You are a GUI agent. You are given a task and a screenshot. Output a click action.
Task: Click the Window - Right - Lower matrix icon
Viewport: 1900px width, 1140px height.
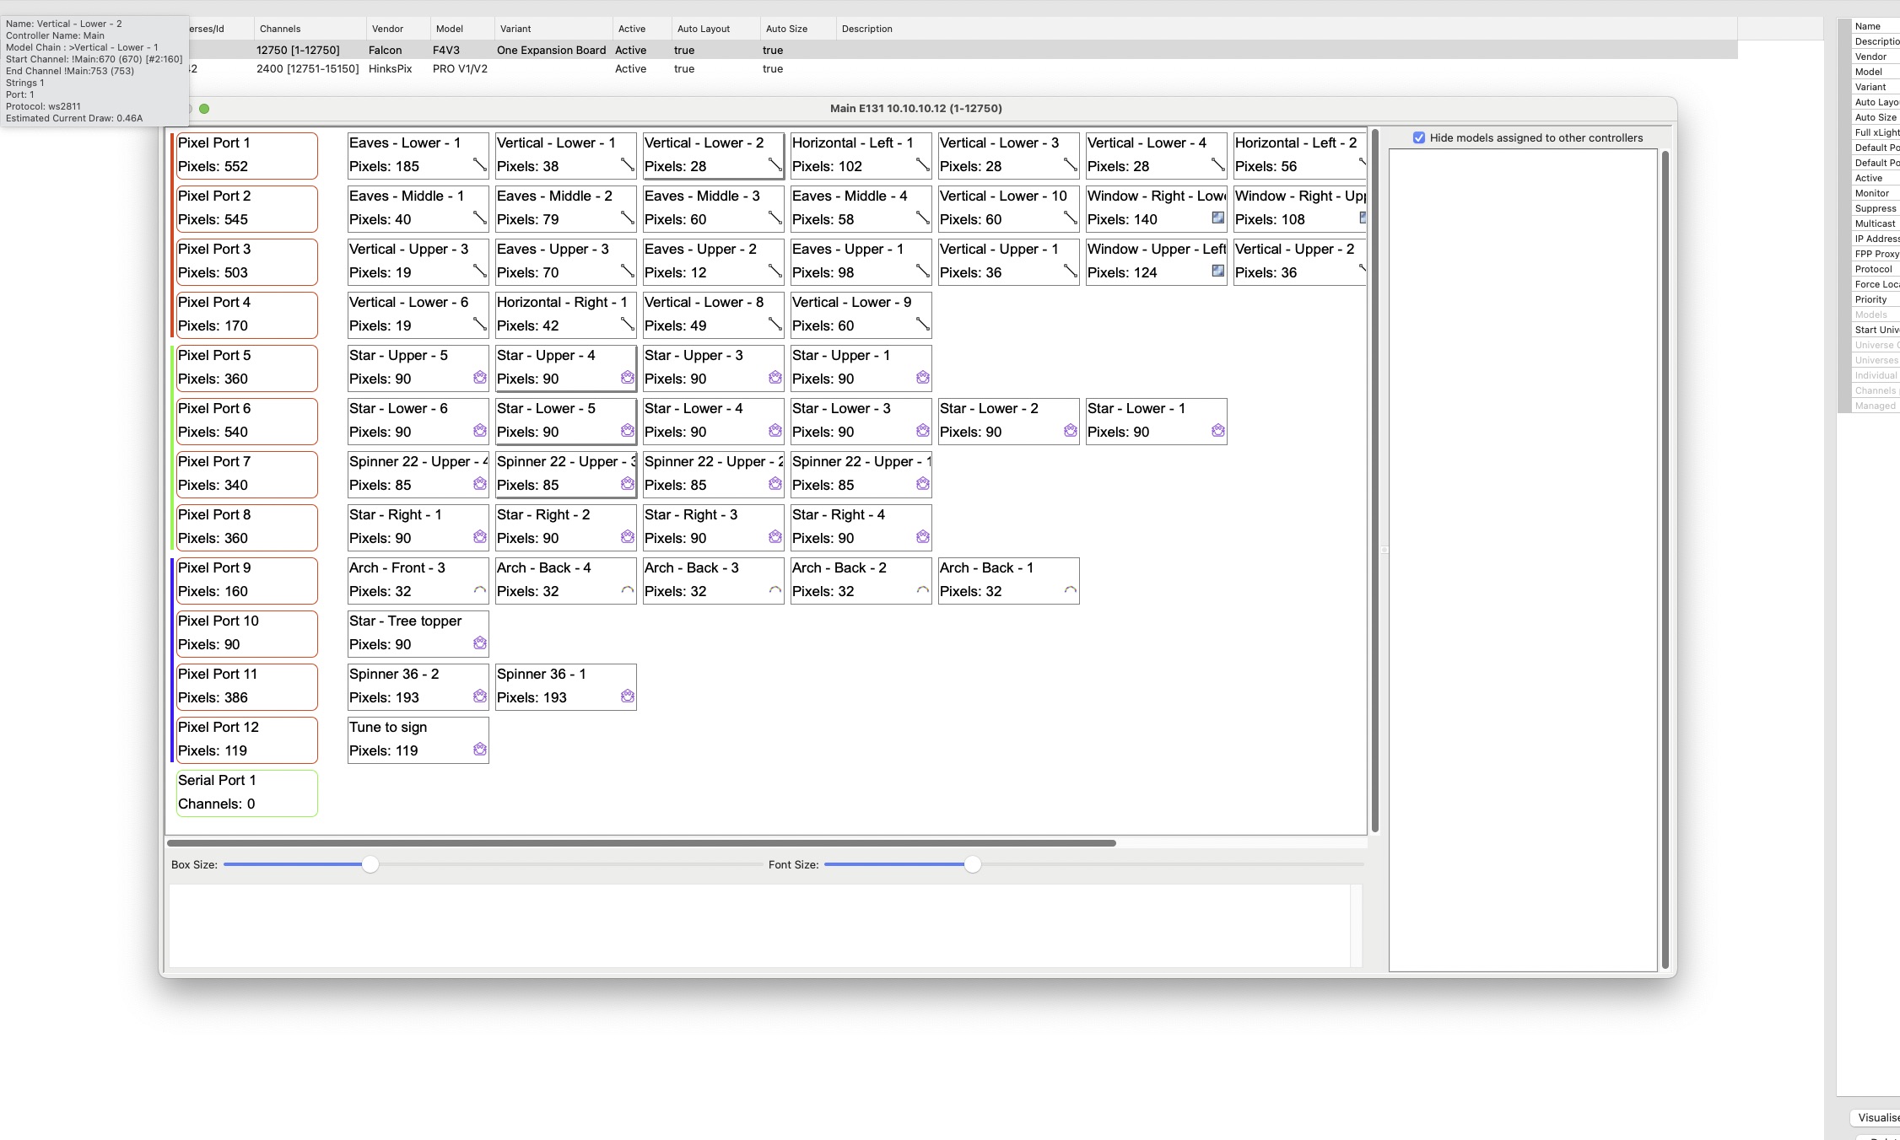[1217, 218]
